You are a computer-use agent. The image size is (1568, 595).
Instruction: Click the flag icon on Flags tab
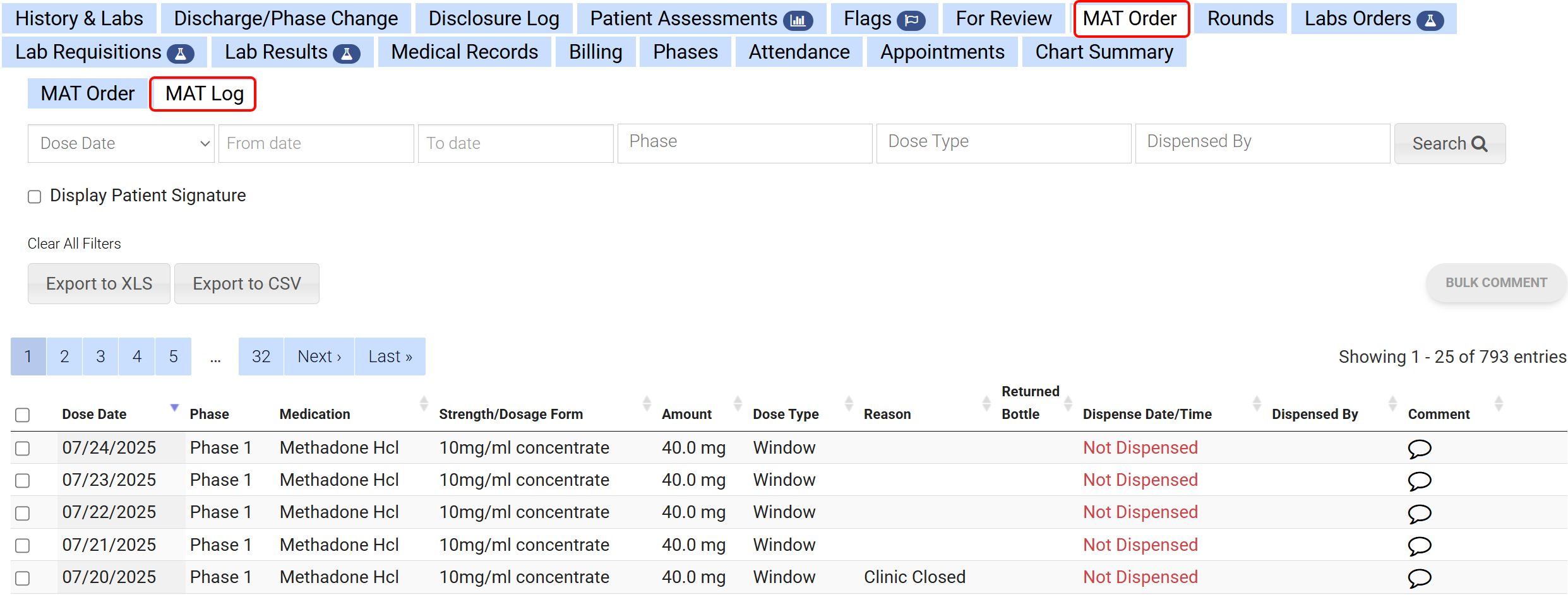911,21
